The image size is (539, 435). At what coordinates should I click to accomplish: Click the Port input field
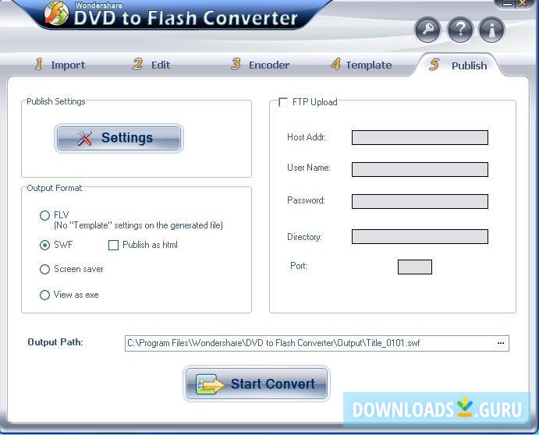(414, 267)
